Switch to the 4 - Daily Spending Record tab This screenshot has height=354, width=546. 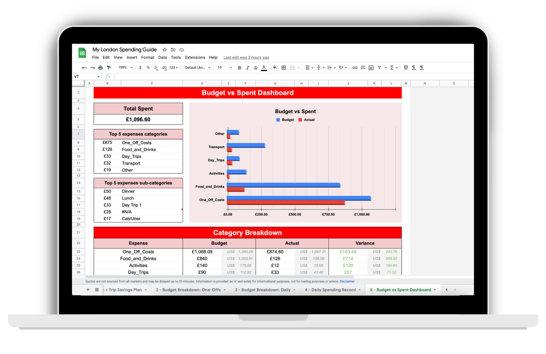pyautogui.click(x=330, y=290)
